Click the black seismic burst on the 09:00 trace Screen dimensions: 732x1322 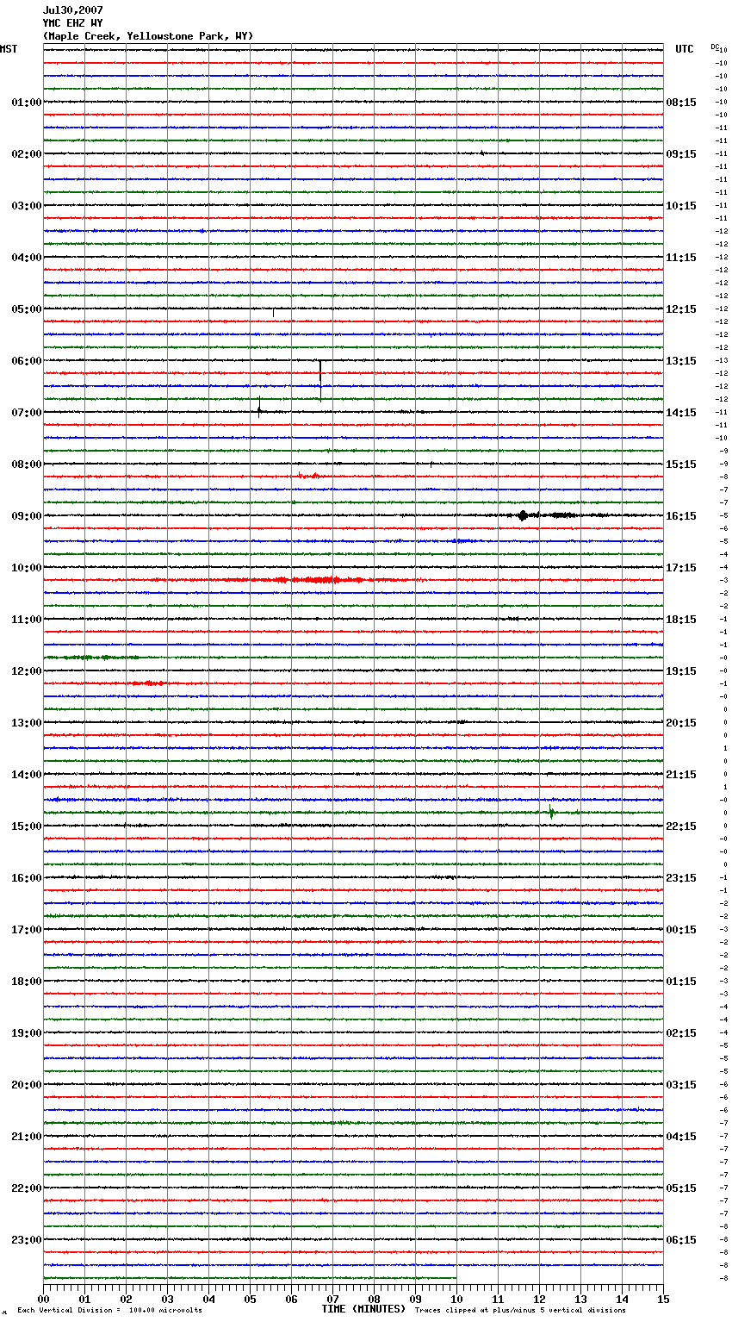click(523, 515)
